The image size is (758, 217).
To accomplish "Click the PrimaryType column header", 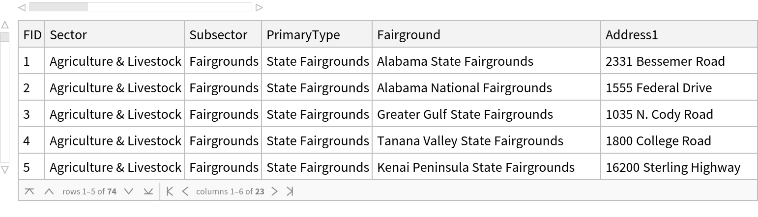I will point(317,35).
